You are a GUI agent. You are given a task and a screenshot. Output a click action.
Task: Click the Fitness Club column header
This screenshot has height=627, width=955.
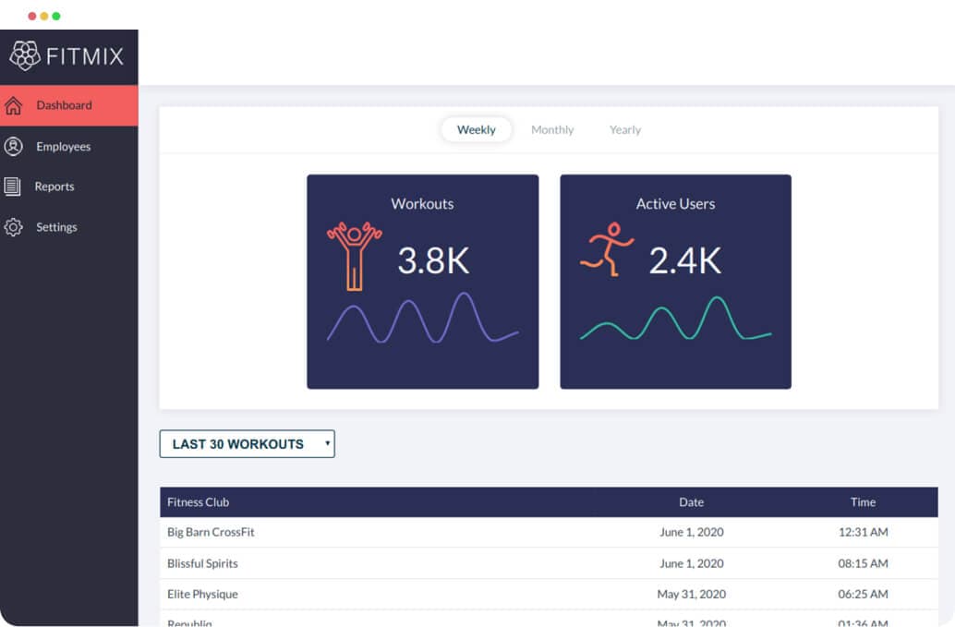pyautogui.click(x=198, y=502)
